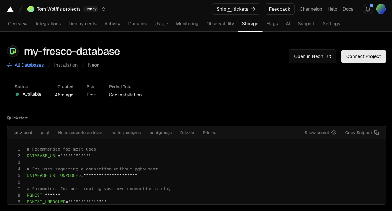Click the Connect Project button
The image size is (392, 211).
coord(363,56)
